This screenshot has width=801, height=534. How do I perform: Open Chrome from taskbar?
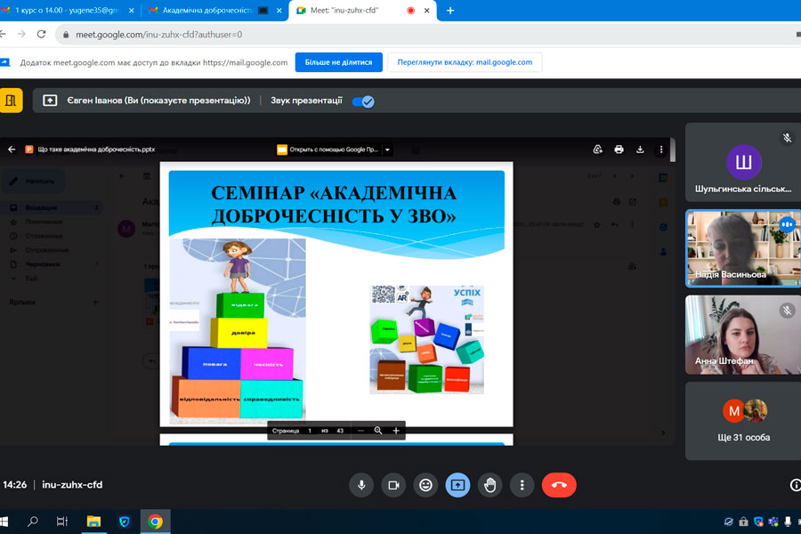(x=155, y=522)
